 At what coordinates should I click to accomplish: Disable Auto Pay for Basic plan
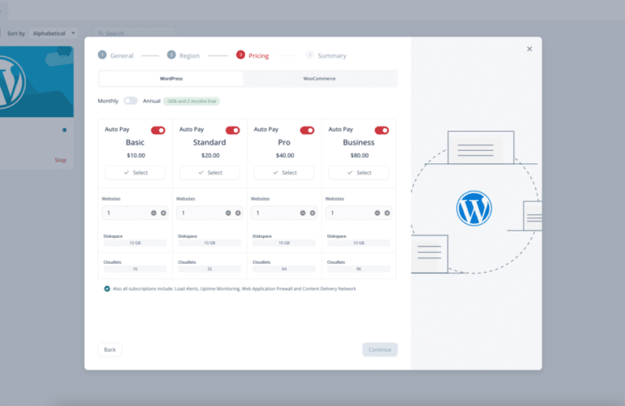(x=157, y=130)
